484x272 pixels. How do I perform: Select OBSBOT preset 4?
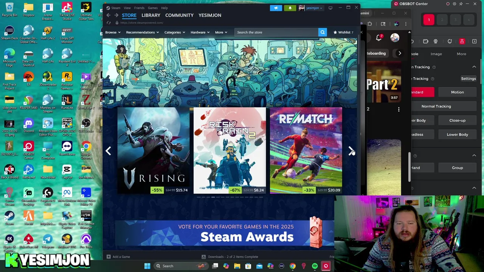468,20
